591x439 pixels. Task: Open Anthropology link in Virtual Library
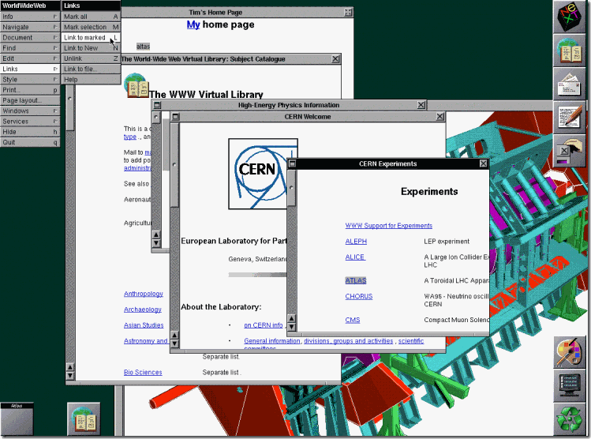click(144, 294)
